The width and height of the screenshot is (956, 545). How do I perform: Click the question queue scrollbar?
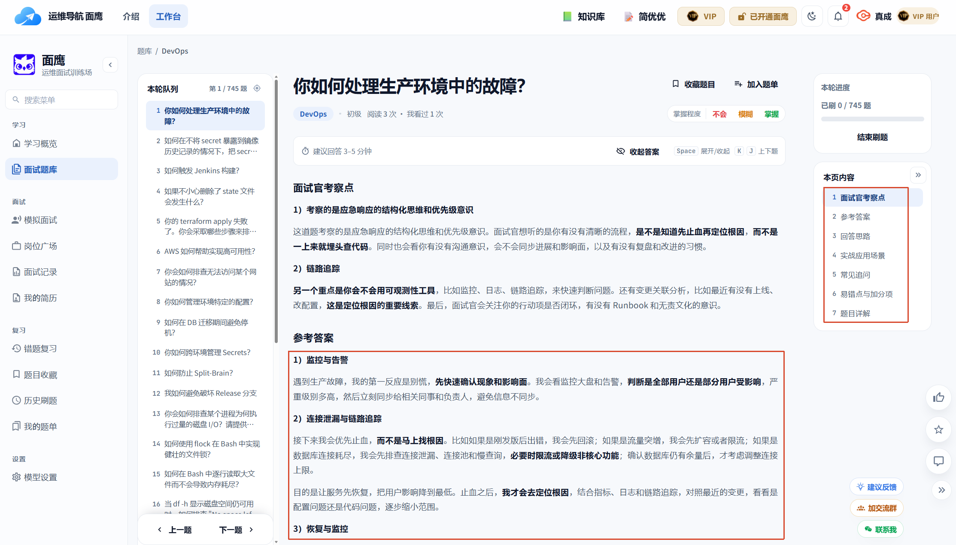[x=276, y=211]
